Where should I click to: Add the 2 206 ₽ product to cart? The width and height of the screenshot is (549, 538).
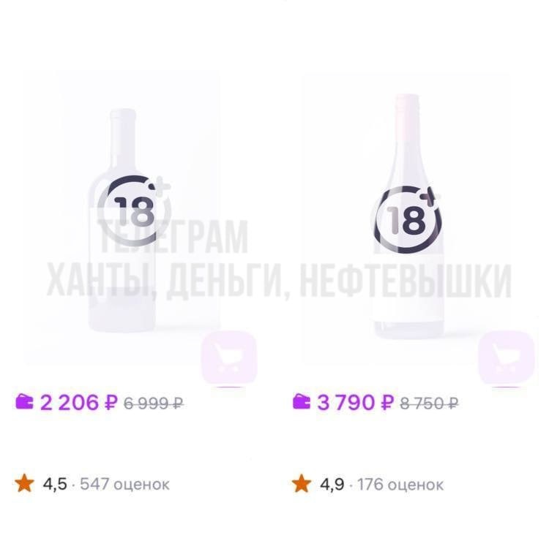229,357
